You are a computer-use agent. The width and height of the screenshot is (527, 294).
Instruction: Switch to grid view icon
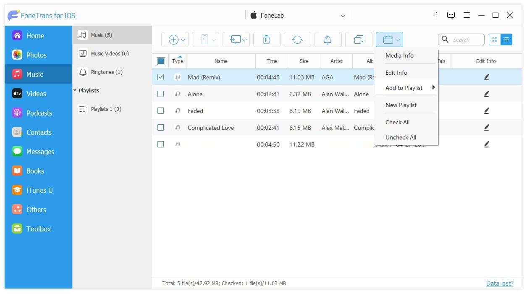(x=495, y=39)
